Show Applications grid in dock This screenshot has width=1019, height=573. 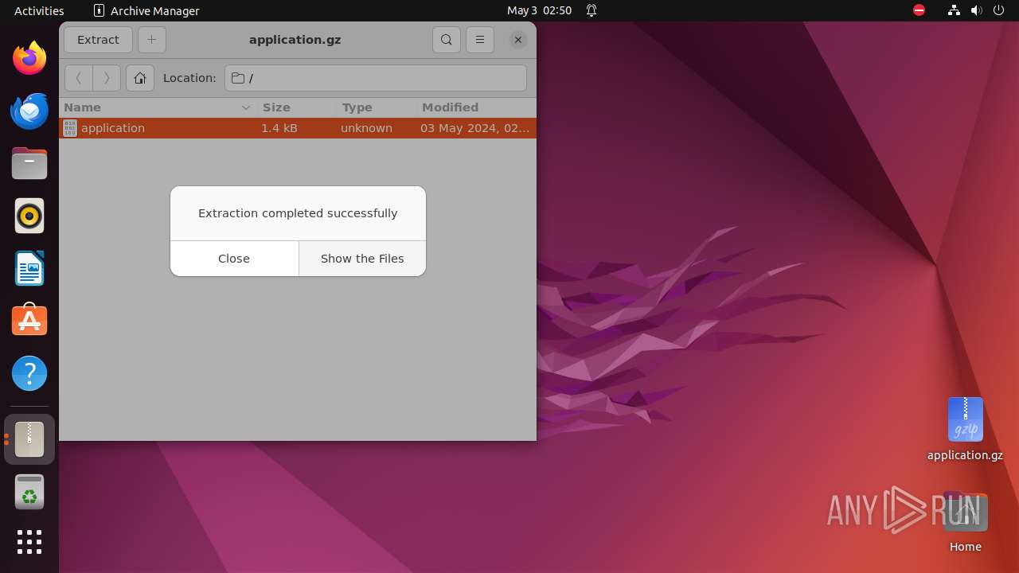[29, 542]
